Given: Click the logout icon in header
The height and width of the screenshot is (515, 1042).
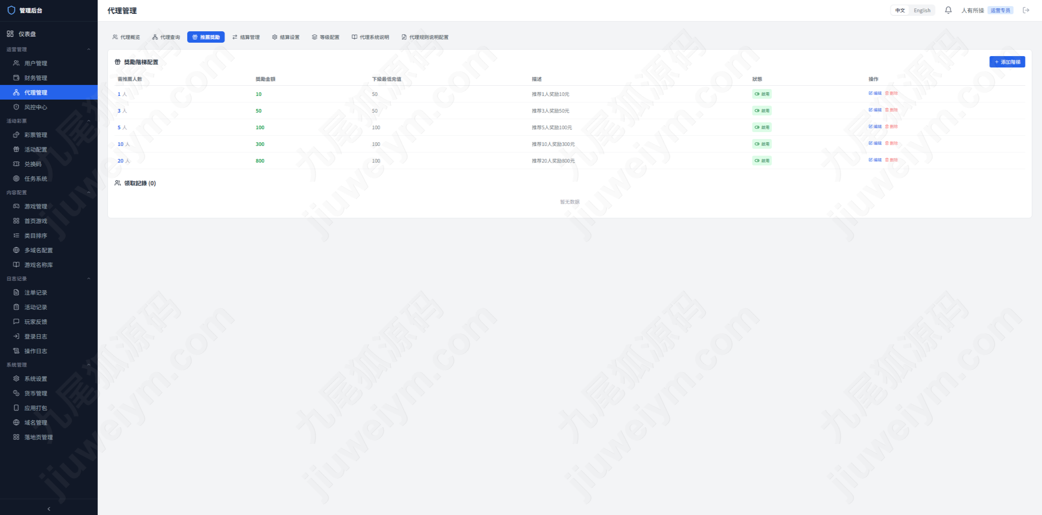Looking at the screenshot, I should tap(1026, 10).
